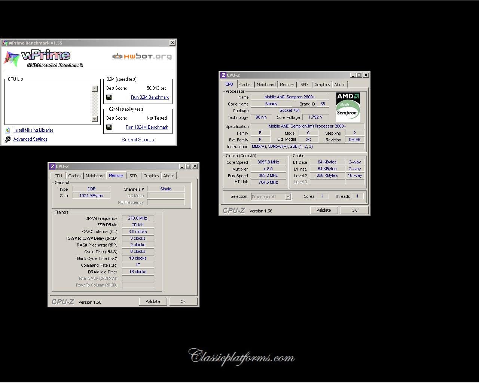Click the Multiplier value x 8.0
The height and width of the screenshot is (383, 479).
coord(268,169)
